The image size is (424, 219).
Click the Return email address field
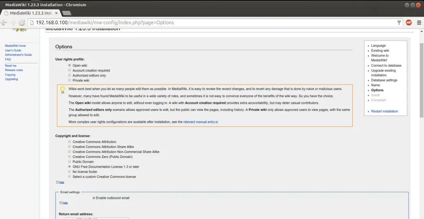click(x=96, y=218)
